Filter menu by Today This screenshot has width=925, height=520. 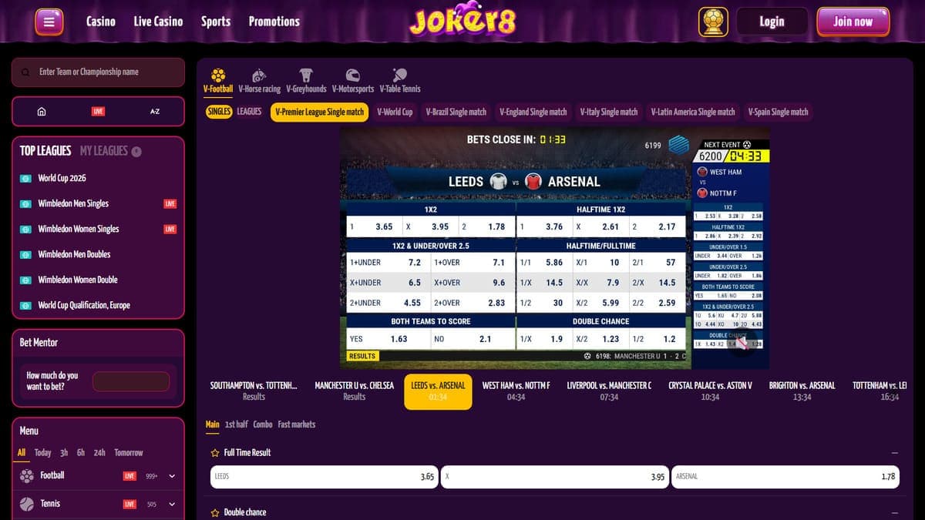[x=43, y=453]
